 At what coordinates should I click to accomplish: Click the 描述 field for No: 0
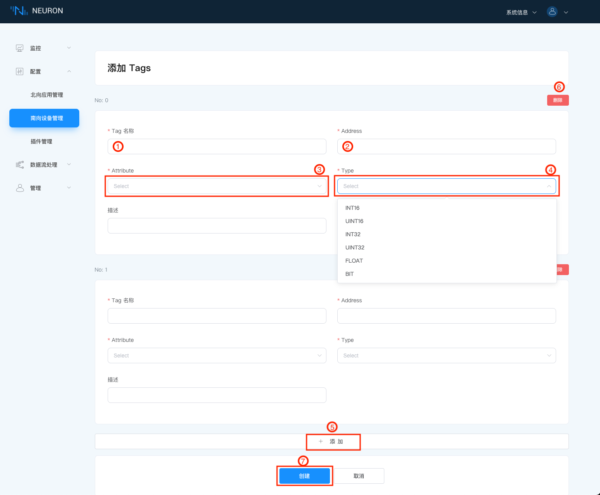(217, 226)
